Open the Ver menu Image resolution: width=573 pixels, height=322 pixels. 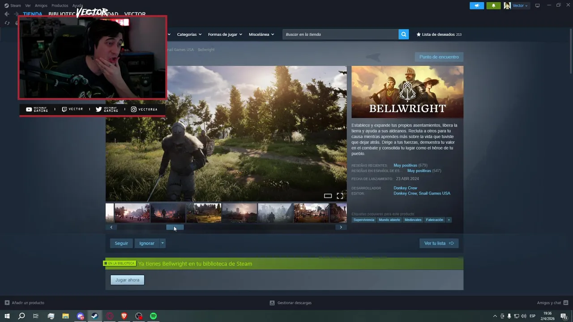point(28,5)
